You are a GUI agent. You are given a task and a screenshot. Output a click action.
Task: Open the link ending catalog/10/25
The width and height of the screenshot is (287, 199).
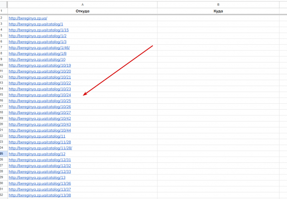tap(40, 101)
